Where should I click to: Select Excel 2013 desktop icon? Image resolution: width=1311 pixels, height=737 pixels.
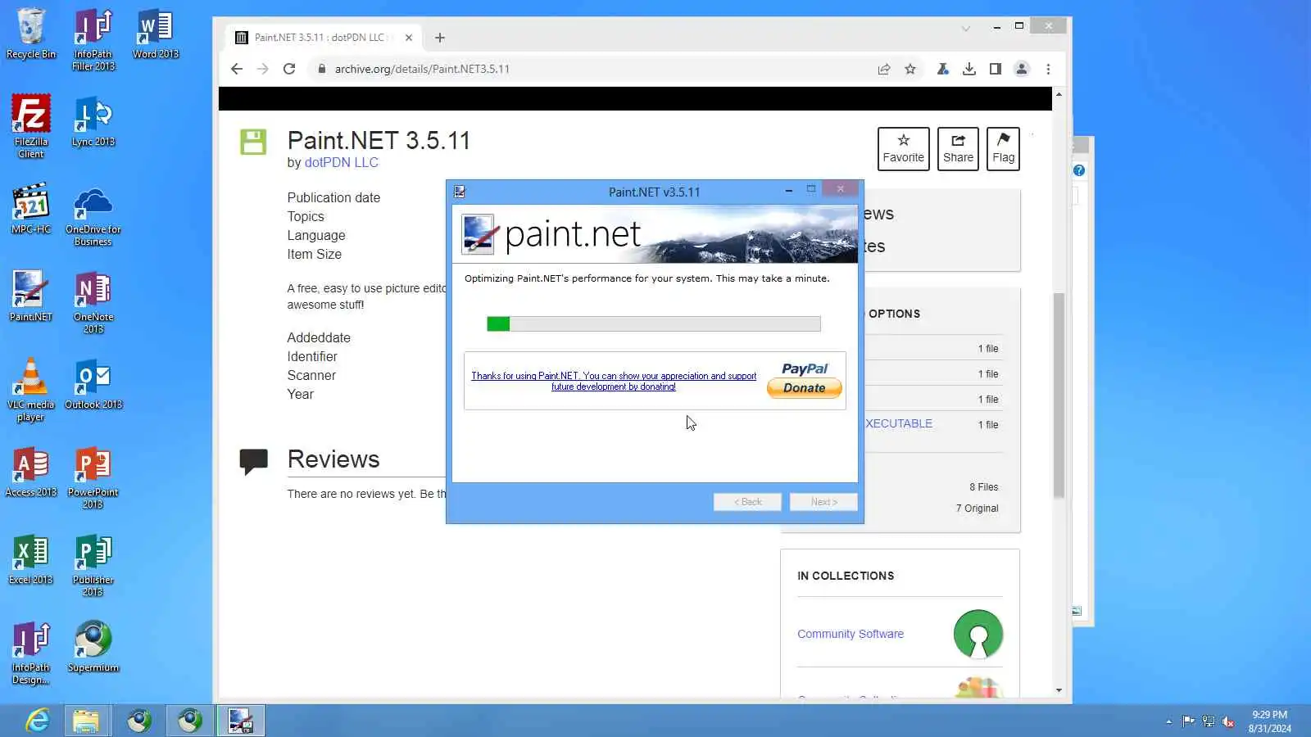[31, 560]
